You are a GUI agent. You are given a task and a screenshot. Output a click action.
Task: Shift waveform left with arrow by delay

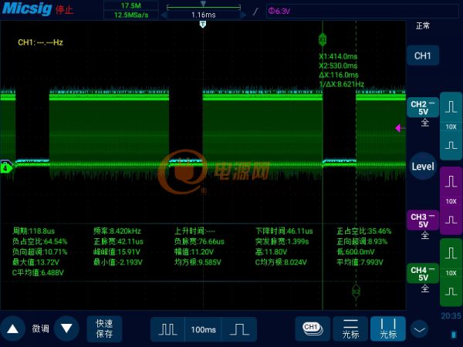(x=164, y=15)
